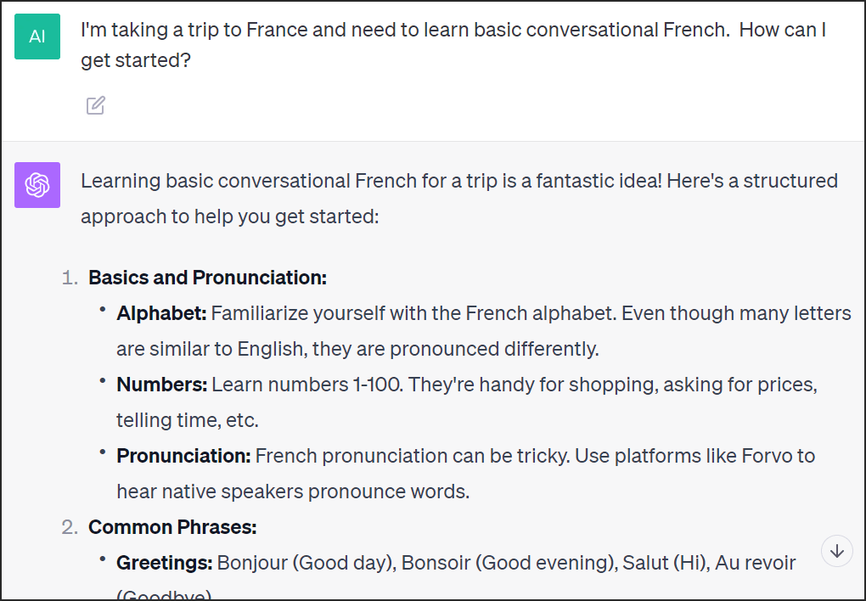Viewport: 866px width, 601px height.
Task: Click the edit message pencil icon
Action: (x=96, y=105)
